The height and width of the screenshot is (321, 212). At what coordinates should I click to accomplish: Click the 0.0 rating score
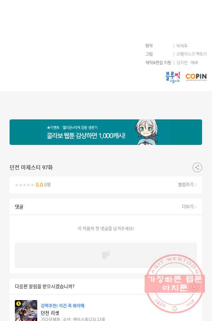[x=39, y=185]
